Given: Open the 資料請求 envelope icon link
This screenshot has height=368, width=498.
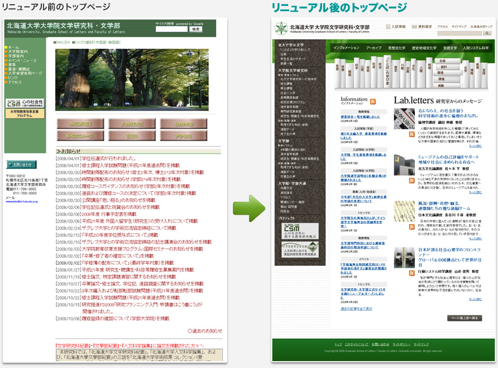Looking at the screenshot, I should pos(414,26).
